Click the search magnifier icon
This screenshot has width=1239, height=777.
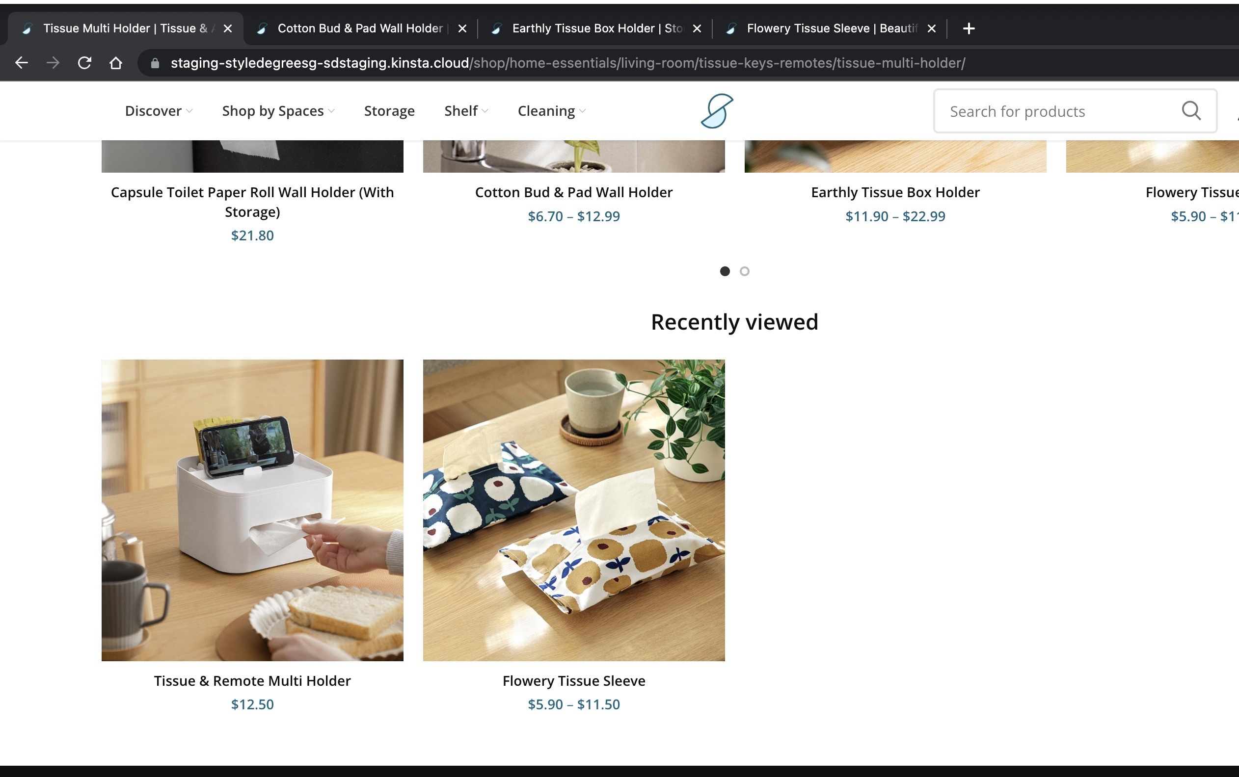pos(1191,110)
